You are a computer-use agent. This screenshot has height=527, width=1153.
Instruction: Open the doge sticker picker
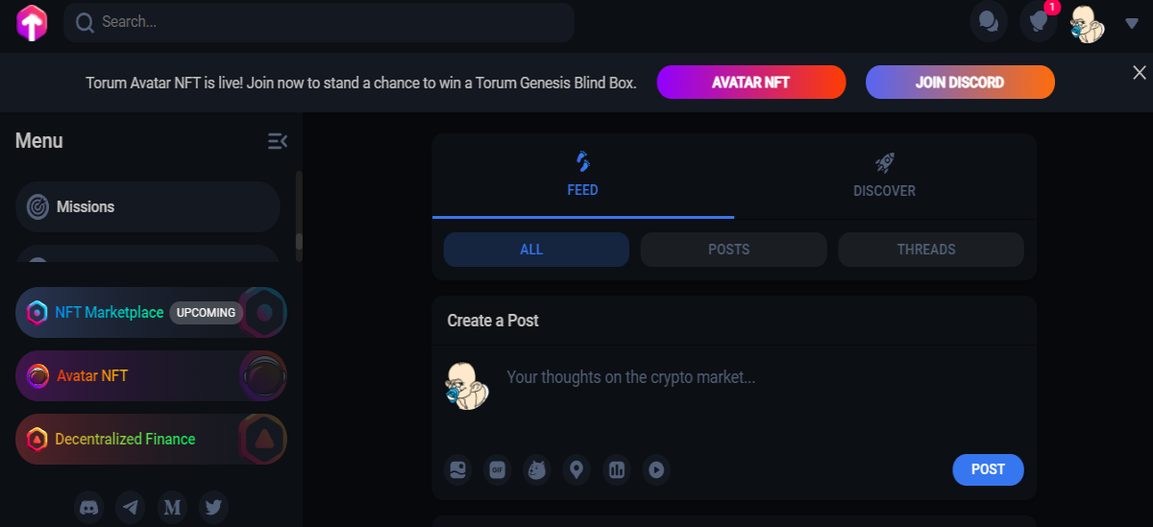point(537,470)
